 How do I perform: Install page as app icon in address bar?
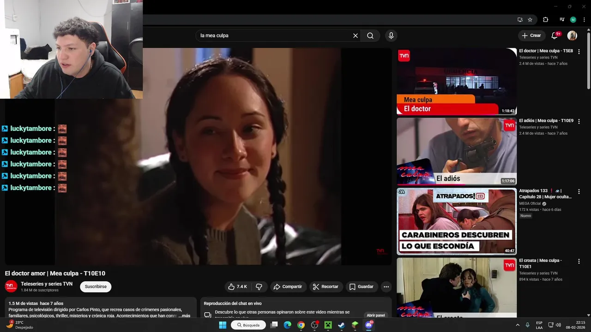coord(520,20)
